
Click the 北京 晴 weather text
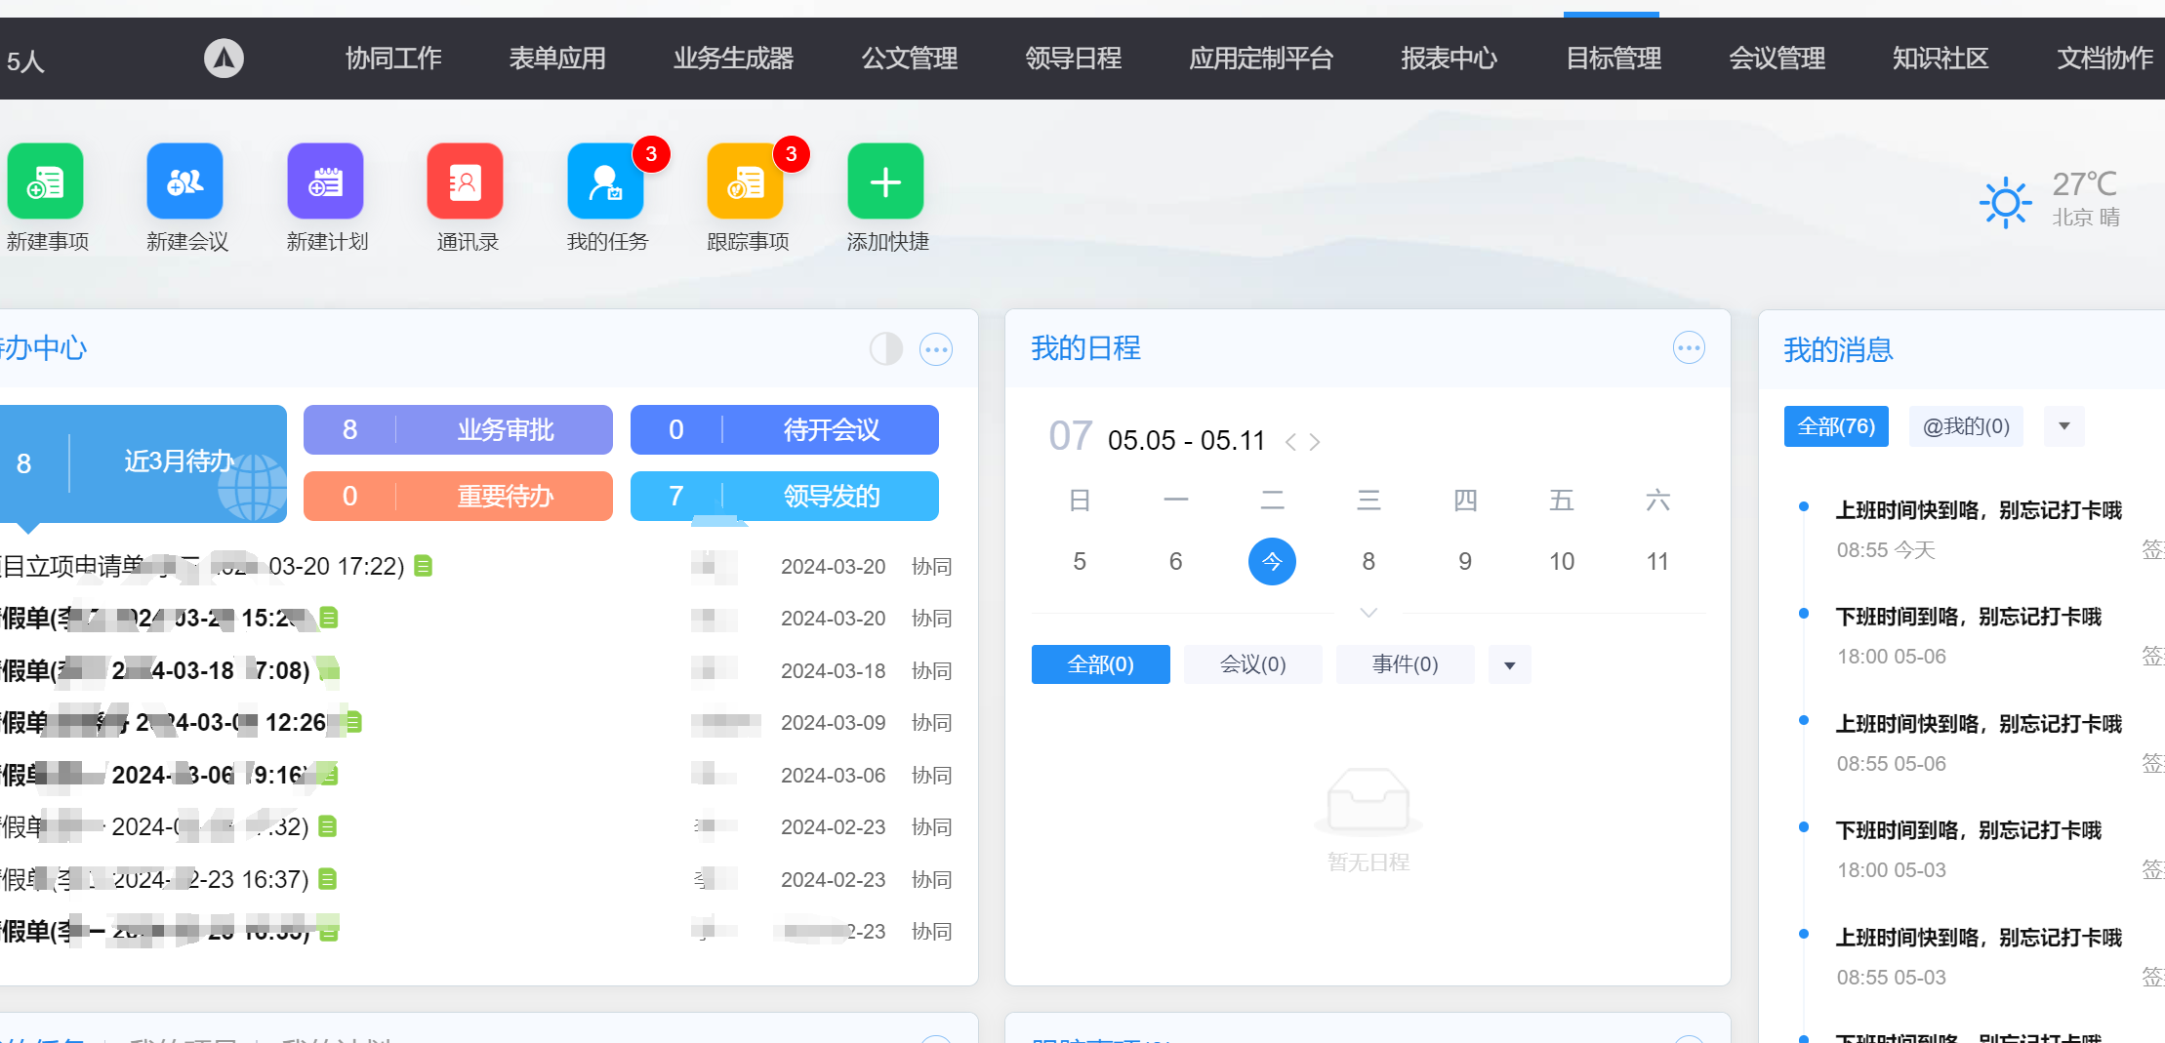pyautogui.click(x=2086, y=217)
